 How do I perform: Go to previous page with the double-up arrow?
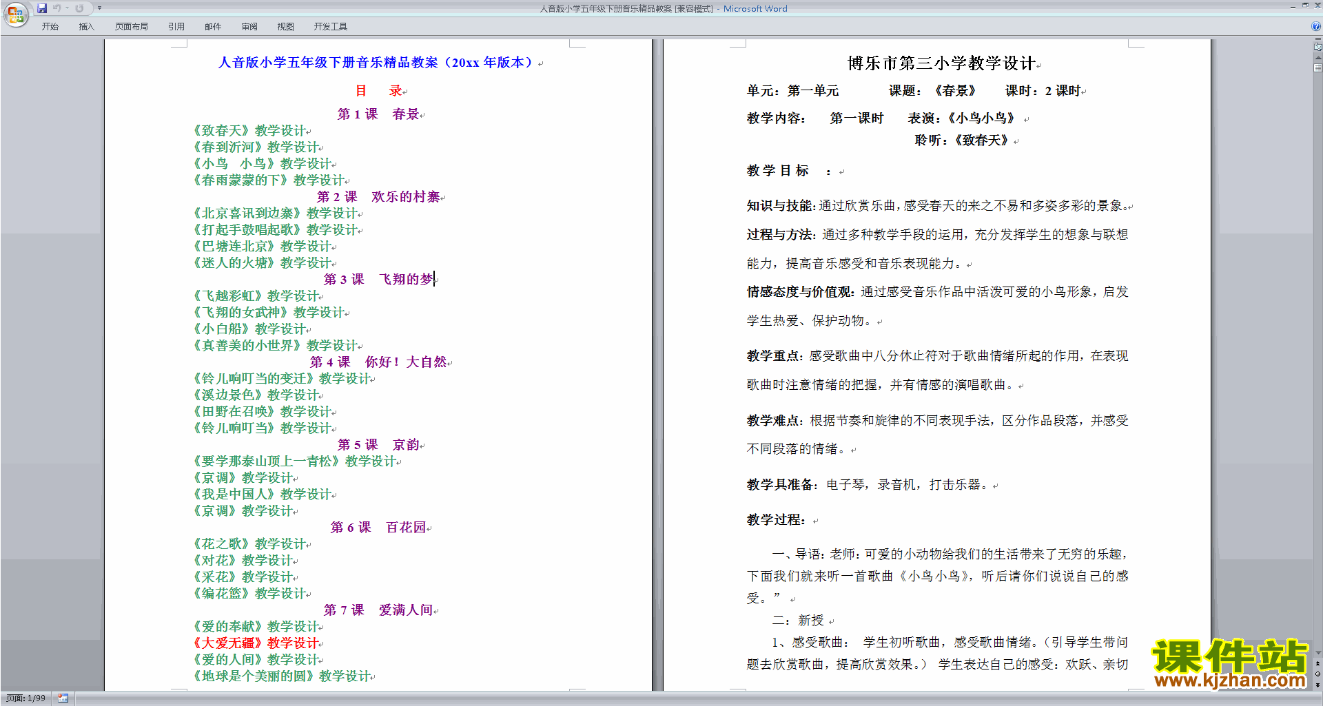[x=1317, y=664]
